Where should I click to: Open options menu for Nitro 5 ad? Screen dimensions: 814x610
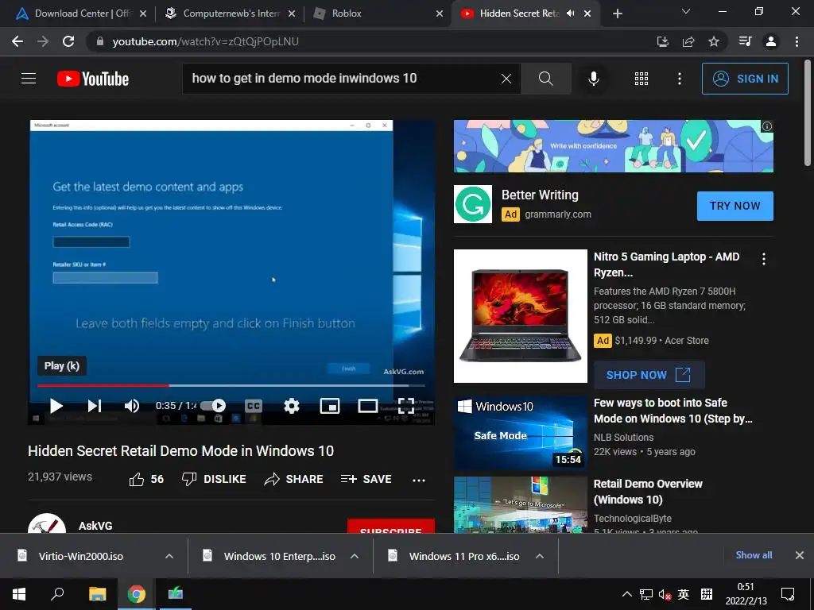coord(763,259)
